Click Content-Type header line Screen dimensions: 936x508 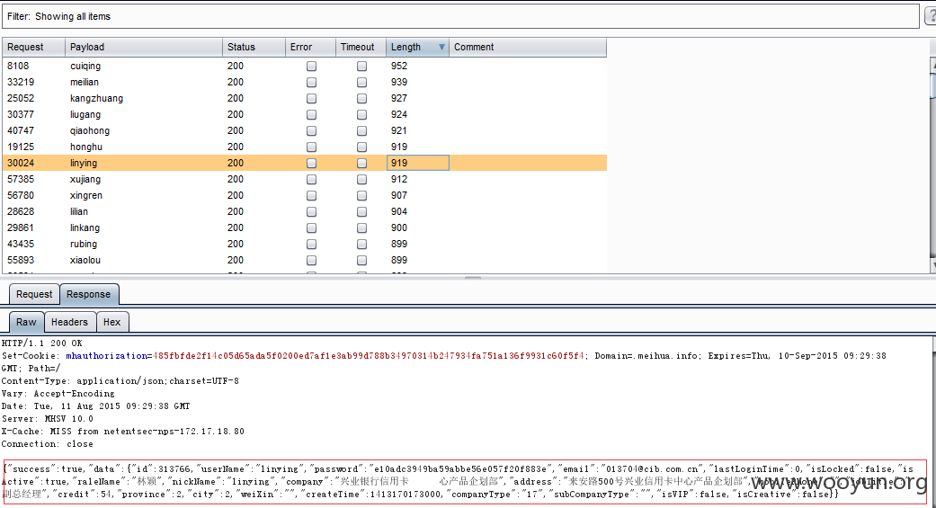[120, 381]
